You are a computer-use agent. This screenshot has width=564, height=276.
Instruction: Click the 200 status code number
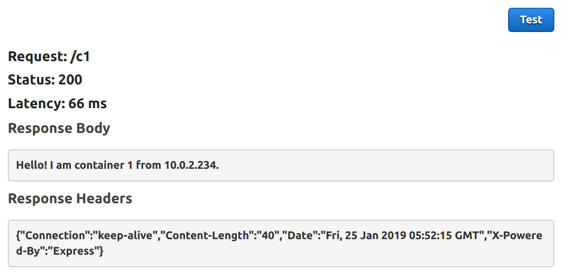coord(70,80)
